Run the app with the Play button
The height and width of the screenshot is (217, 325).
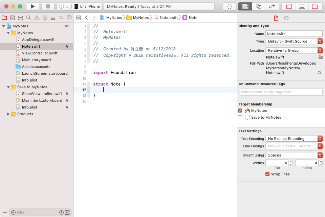(x=32, y=6)
